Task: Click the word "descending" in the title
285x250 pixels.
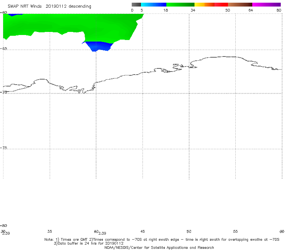Action: [x=80, y=7]
